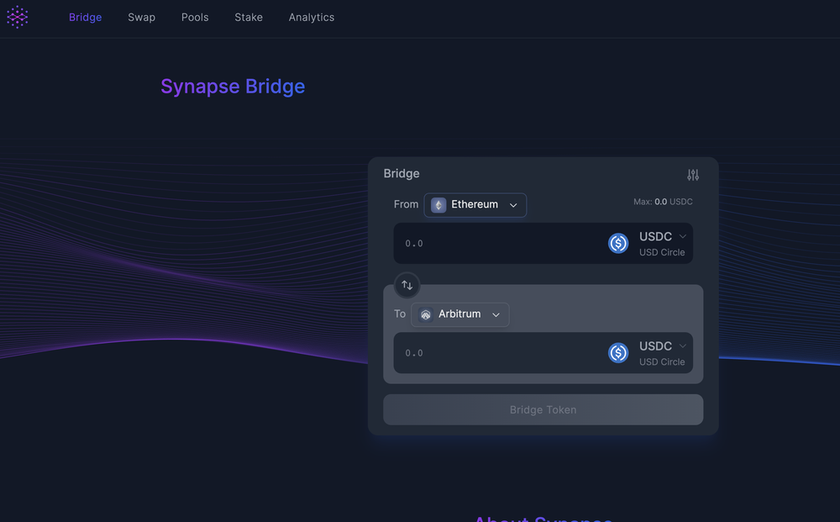The height and width of the screenshot is (522, 840).
Task: Open the Ethereum From chain dropdown
Action: point(475,205)
